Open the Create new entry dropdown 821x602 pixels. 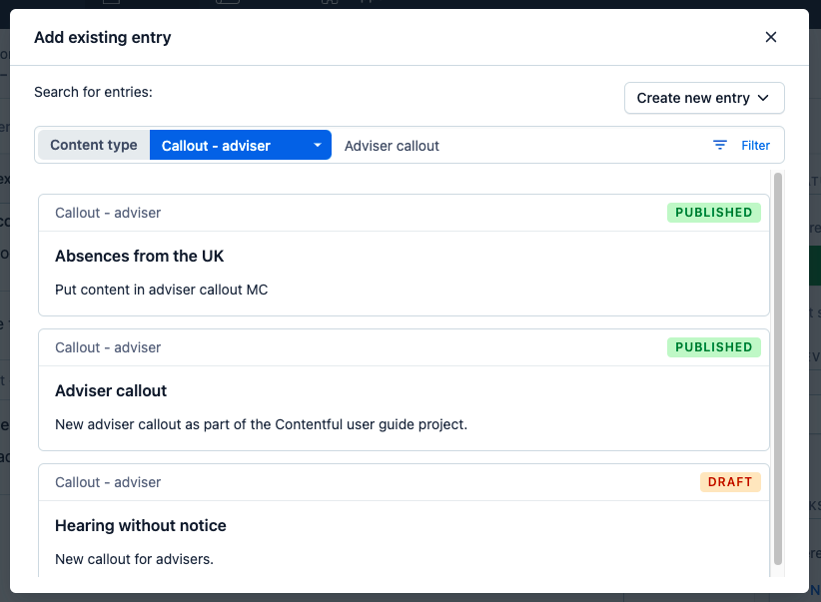click(x=703, y=98)
